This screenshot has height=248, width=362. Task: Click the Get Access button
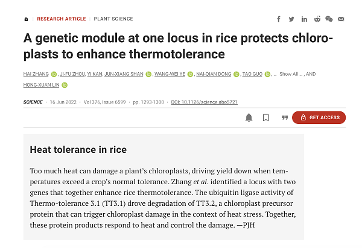click(x=319, y=117)
